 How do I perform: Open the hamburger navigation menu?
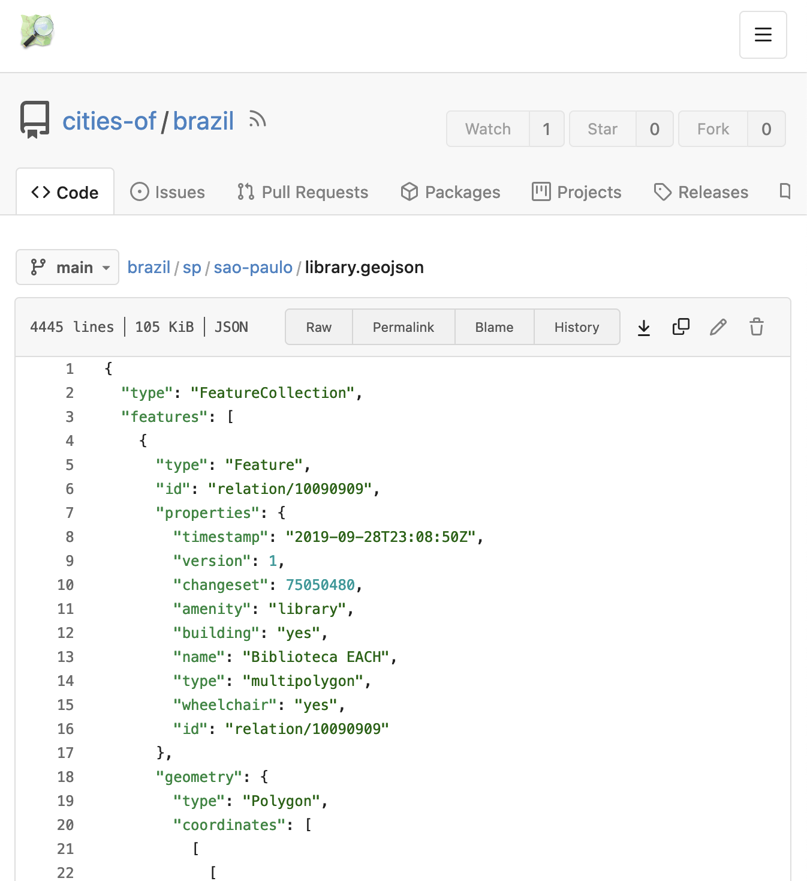(x=763, y=35)
